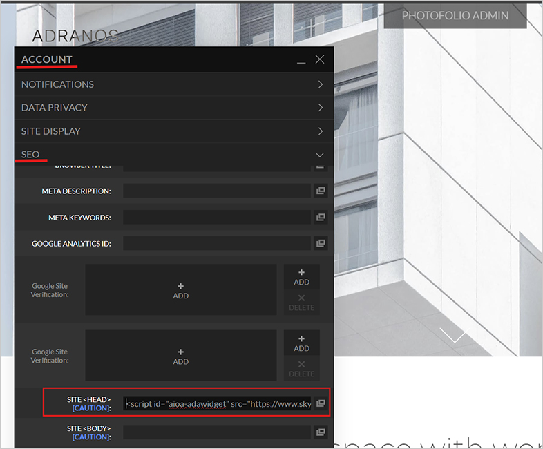Click DELETE for first Google Site Verification

click(x=302, y=303)
